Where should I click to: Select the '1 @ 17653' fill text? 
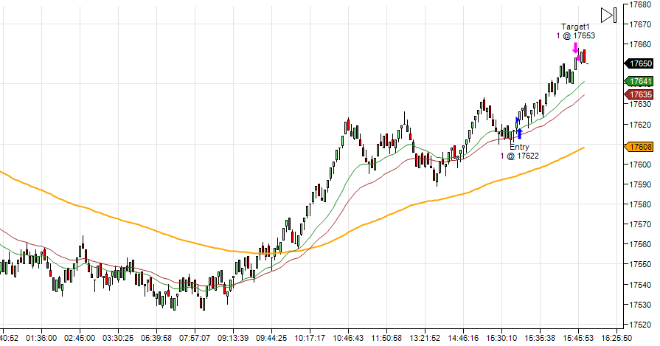[575, 35]
